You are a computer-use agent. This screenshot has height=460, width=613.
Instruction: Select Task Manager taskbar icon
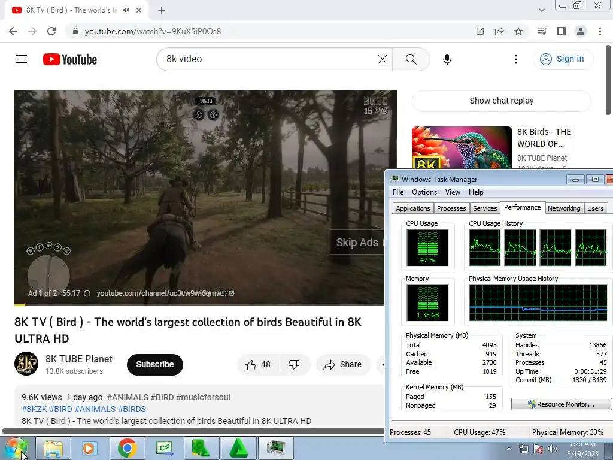275,448
